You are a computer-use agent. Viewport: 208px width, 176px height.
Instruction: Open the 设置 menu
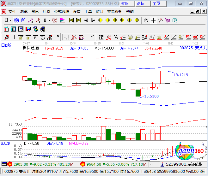click(77, 12)
